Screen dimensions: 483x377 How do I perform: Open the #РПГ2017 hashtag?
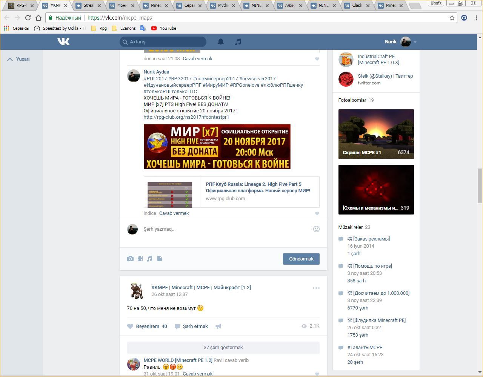[155, 79]
